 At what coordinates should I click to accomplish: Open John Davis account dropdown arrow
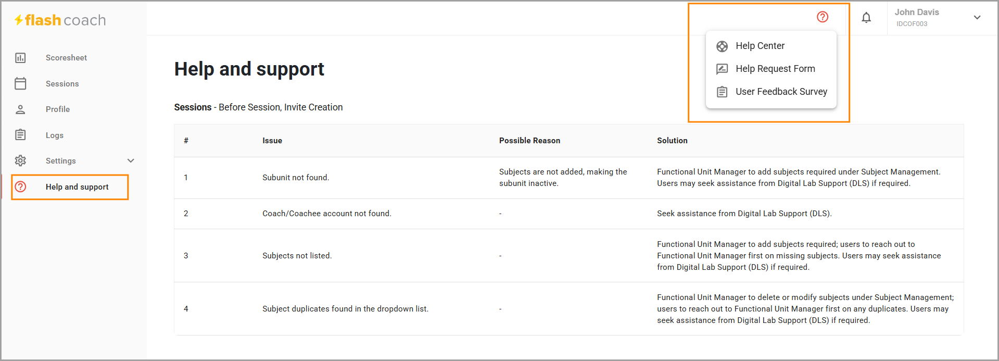tap(977, 18)
